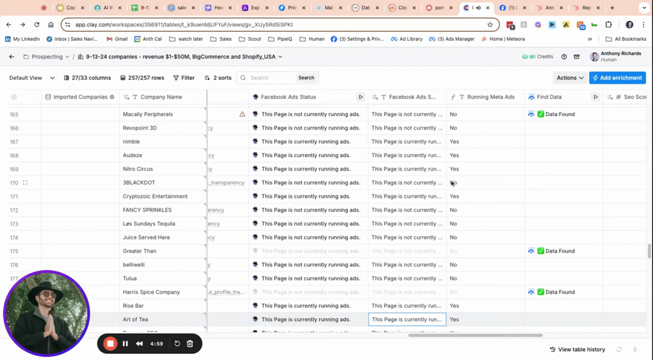Open the 2 sorts menu
Image resolution: width=653 pixels, height=360 pixels.
217,78
